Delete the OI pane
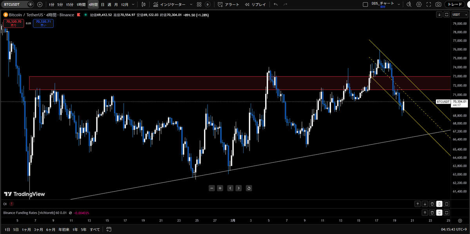The width and height of the screenshot is (470, 234). click(x=432, y=204)
